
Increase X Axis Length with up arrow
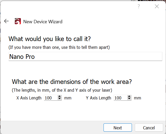60,97
